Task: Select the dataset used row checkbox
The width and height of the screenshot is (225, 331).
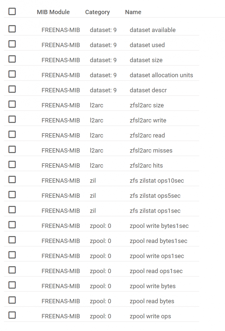Action: (x=12, y=44)
